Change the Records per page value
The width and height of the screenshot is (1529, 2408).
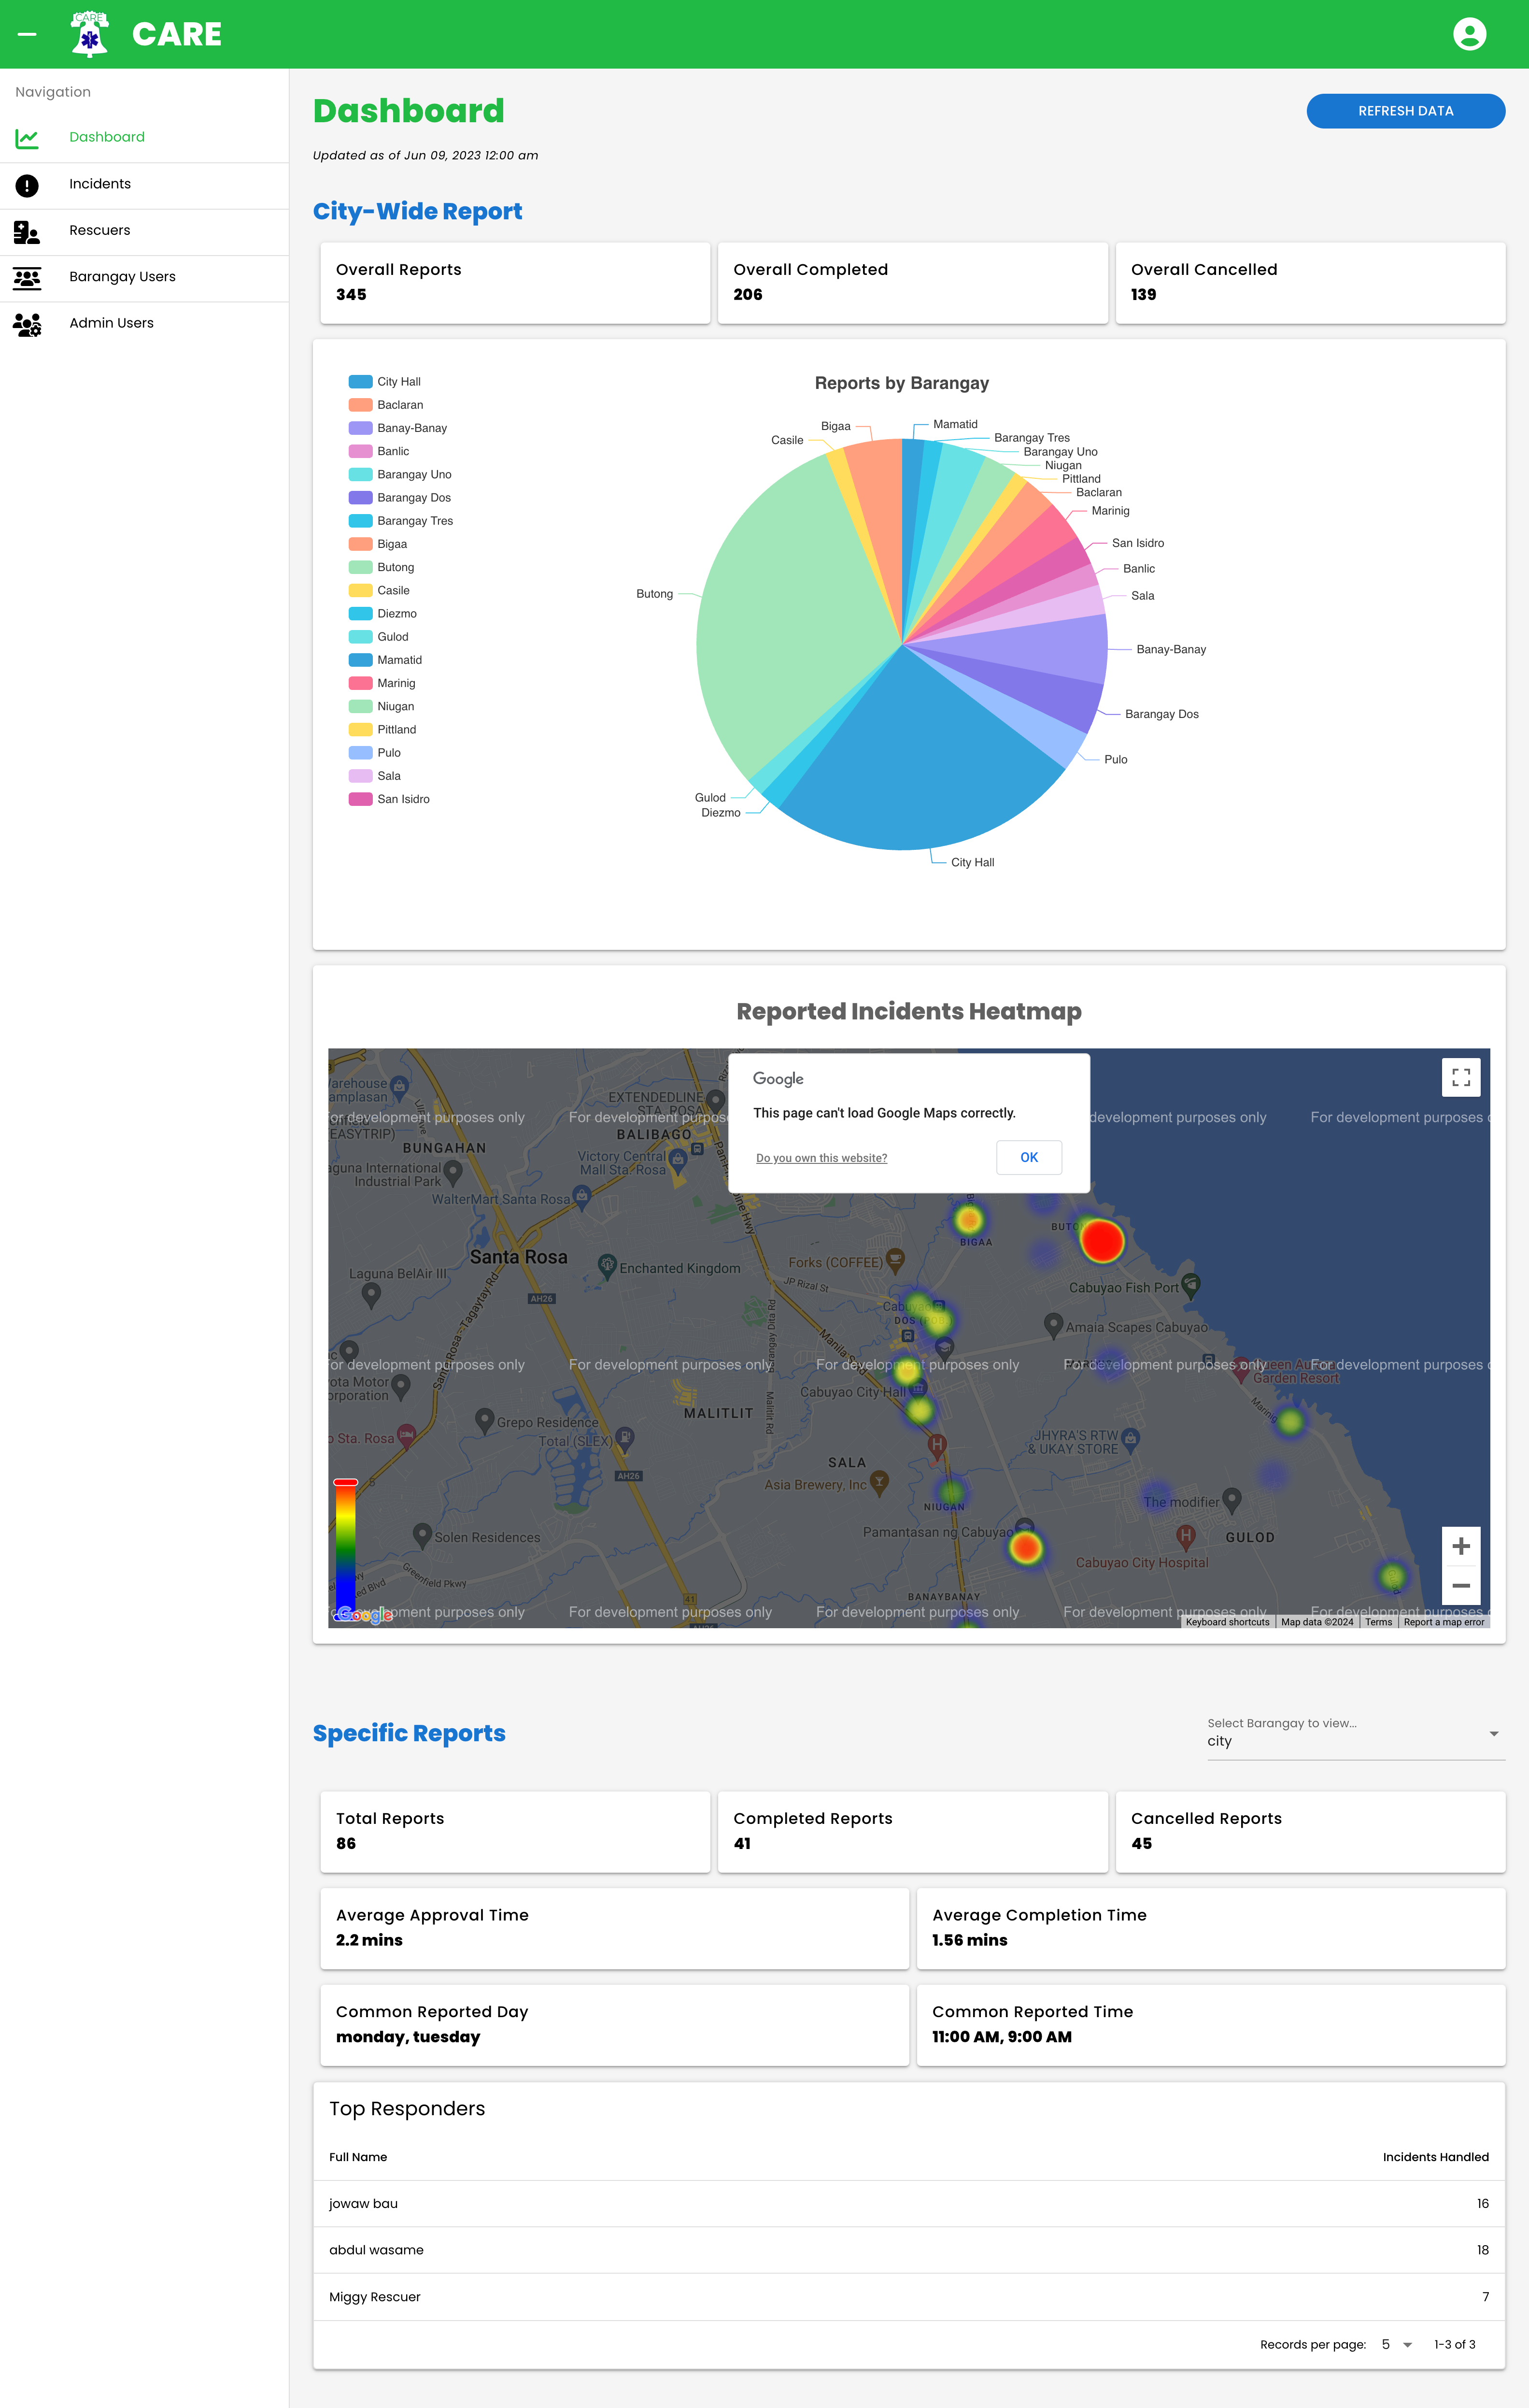pos(1394,2344)
